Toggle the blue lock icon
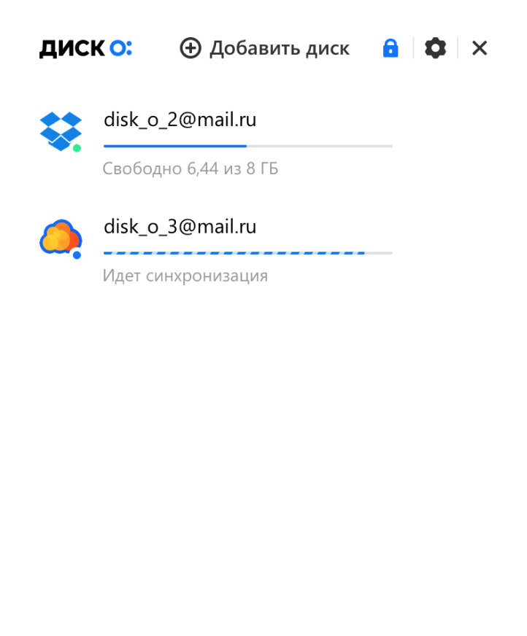Image resolution: width=527 pixels, height=636 pixels. [391, 48]
